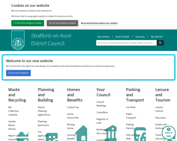
Task: Open Council Meetings link
Action: (x=101, y=104)
